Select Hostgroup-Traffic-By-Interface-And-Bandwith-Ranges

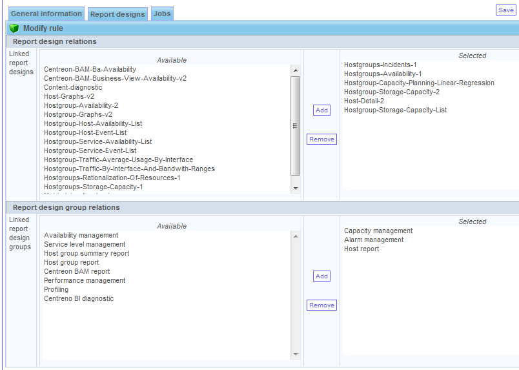pos(129,169)
